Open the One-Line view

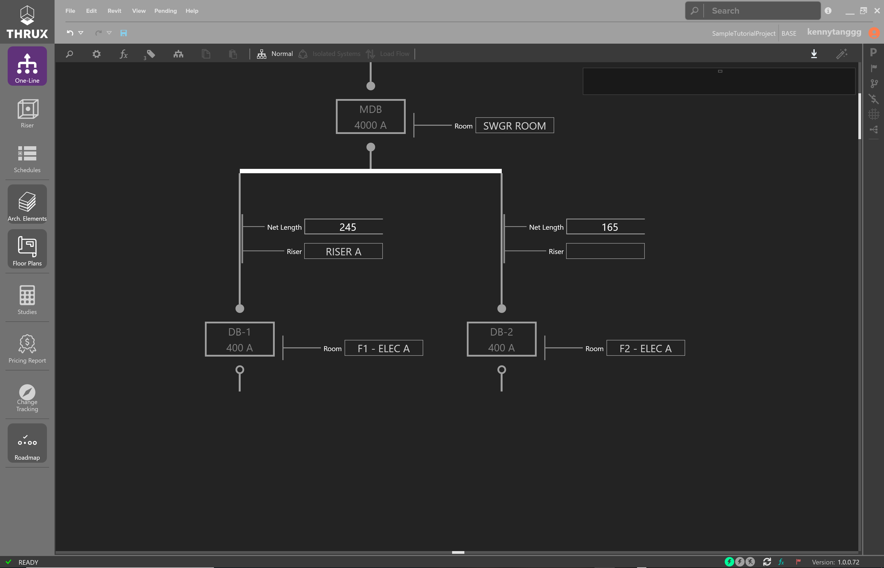click(x=27, y=66)
